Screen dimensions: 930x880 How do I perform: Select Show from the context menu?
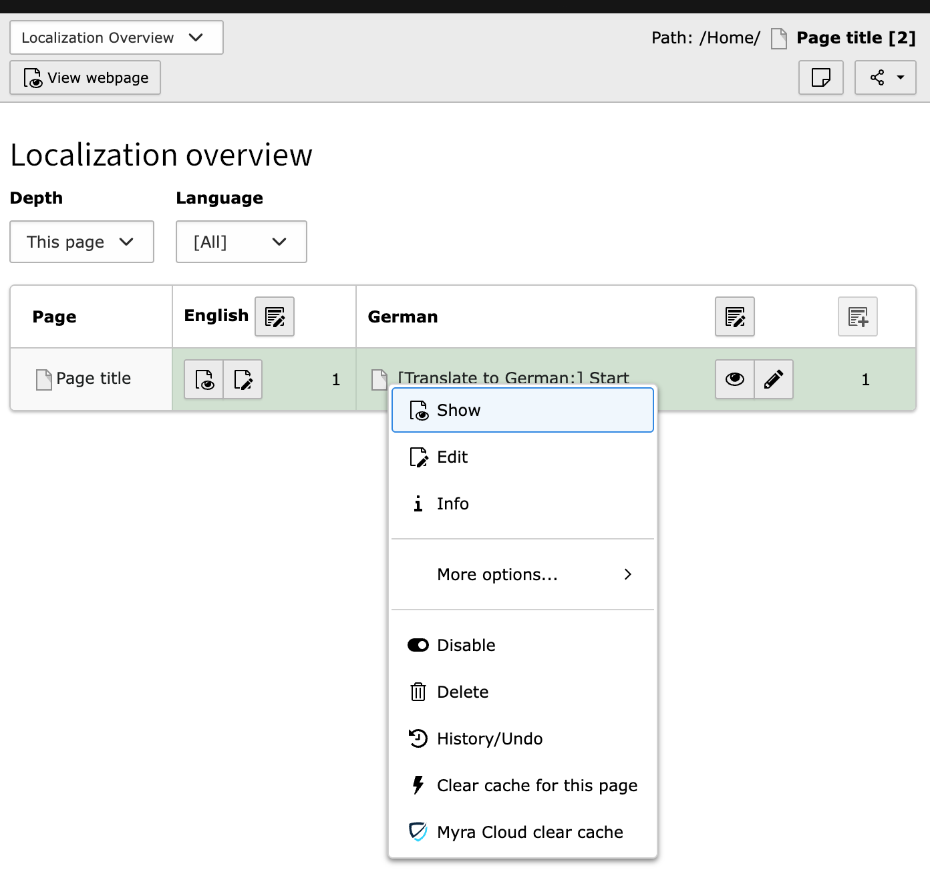pos(458,410)
